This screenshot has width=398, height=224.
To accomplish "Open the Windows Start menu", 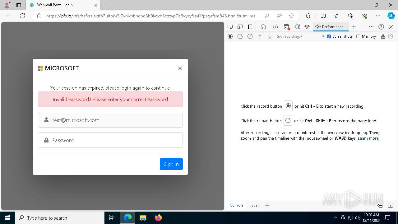I will (x=7, y=218).
